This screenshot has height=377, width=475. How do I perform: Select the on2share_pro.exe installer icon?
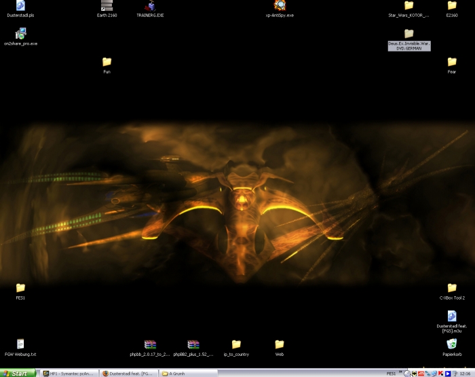pos(20,37)
